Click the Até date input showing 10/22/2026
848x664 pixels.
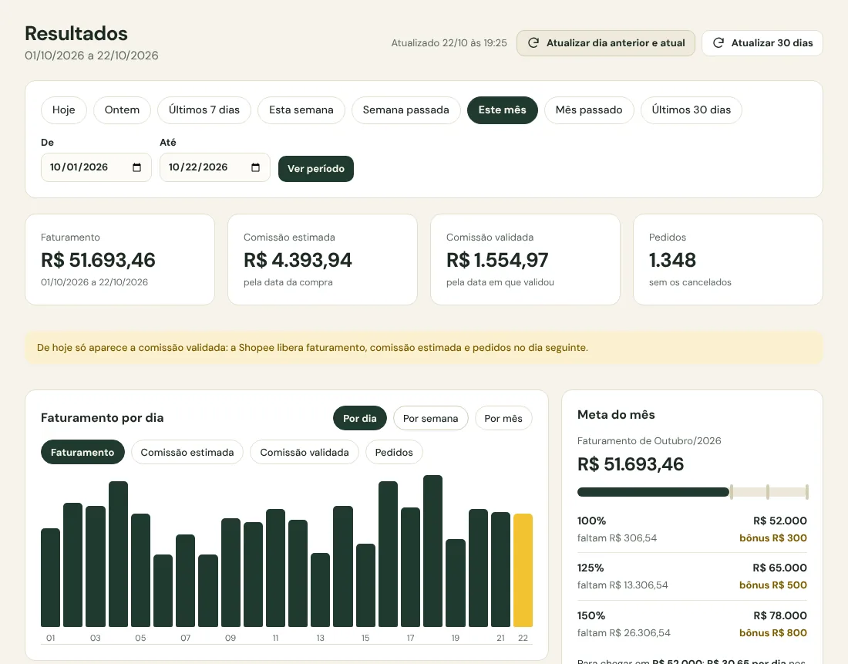(x=215, y=167)
